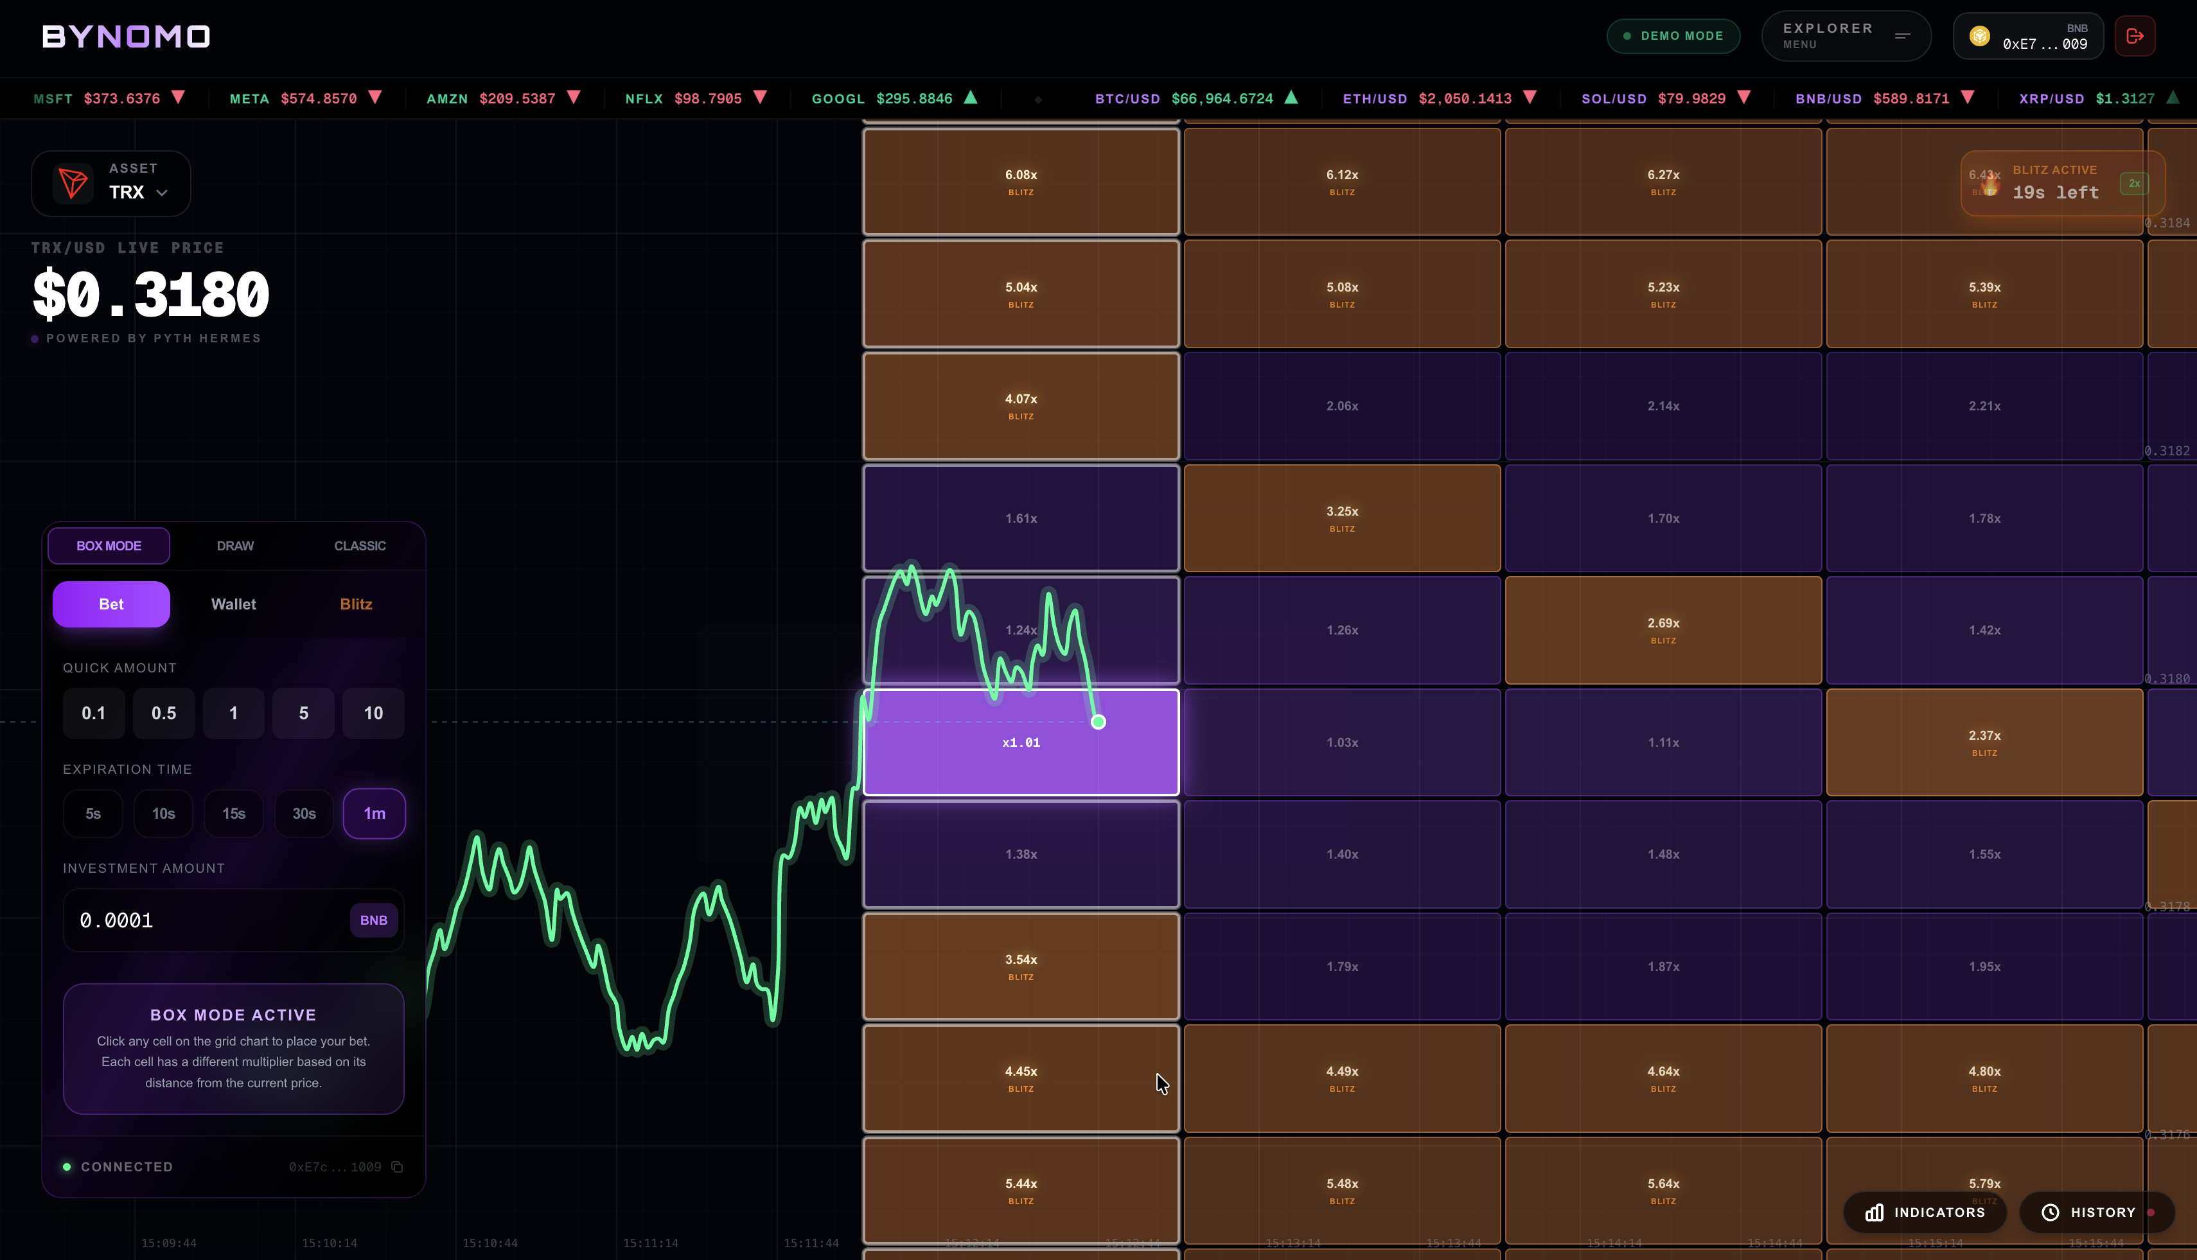
Task: Switch to the Draw mode tab
Action: point(234,546)
